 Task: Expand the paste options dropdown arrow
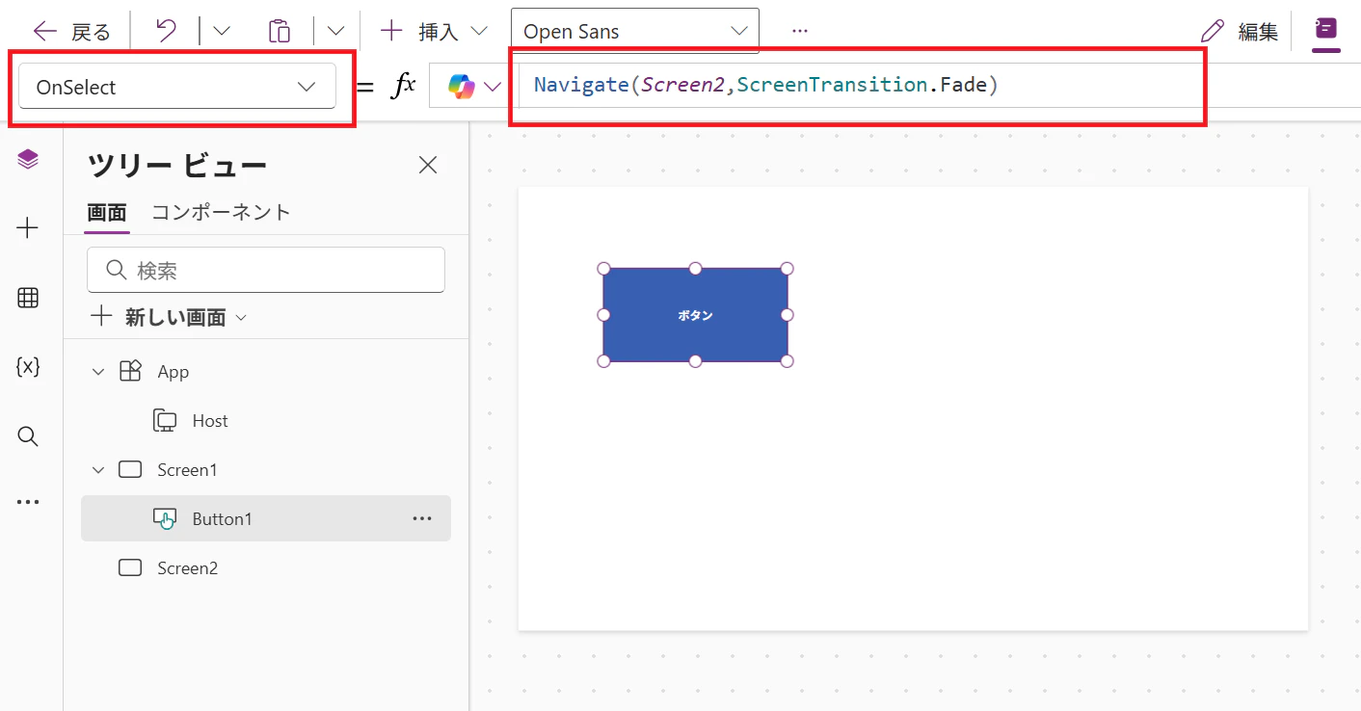coord(335,31)
